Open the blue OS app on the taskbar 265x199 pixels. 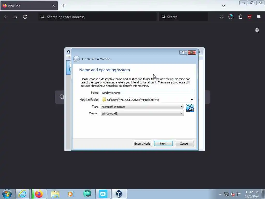[x=103, y=194]
